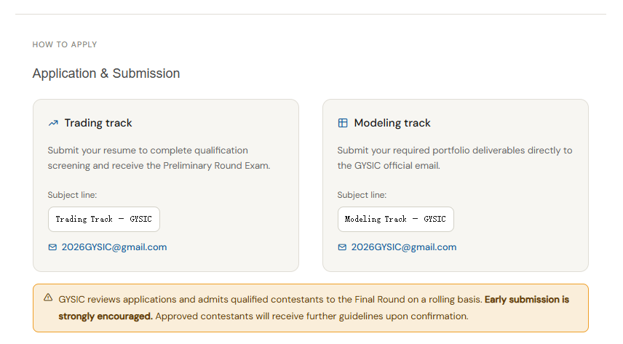Click the Modeling track table grid icon
623x344 pixels.
pyautogui.click(x=343, y=123)
